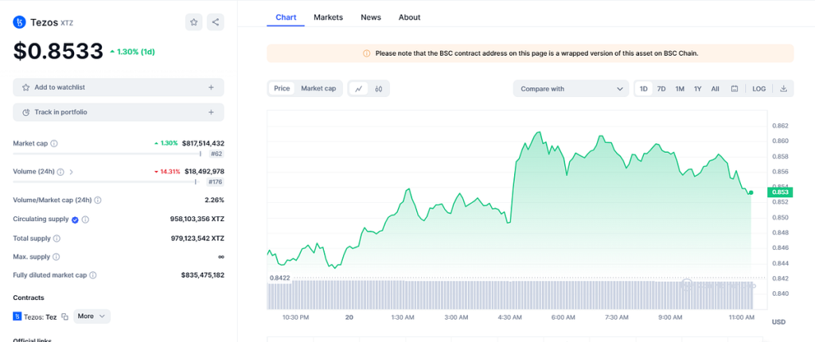Image resolution: width=815 pixels, height=342 pixels.
Task: Open the Compare with dropdown
Action: point(571,88)
